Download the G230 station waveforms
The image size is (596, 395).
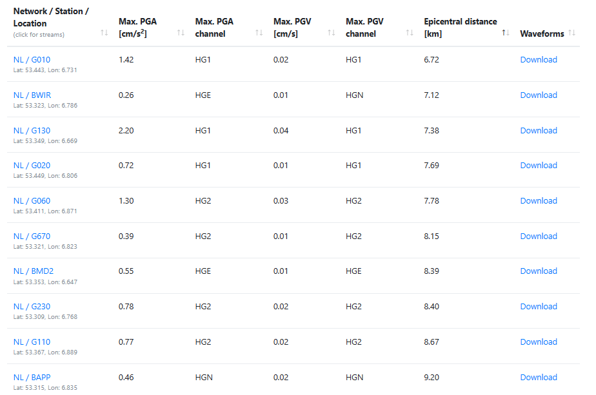pyautogui.click(x=539, y=307)
